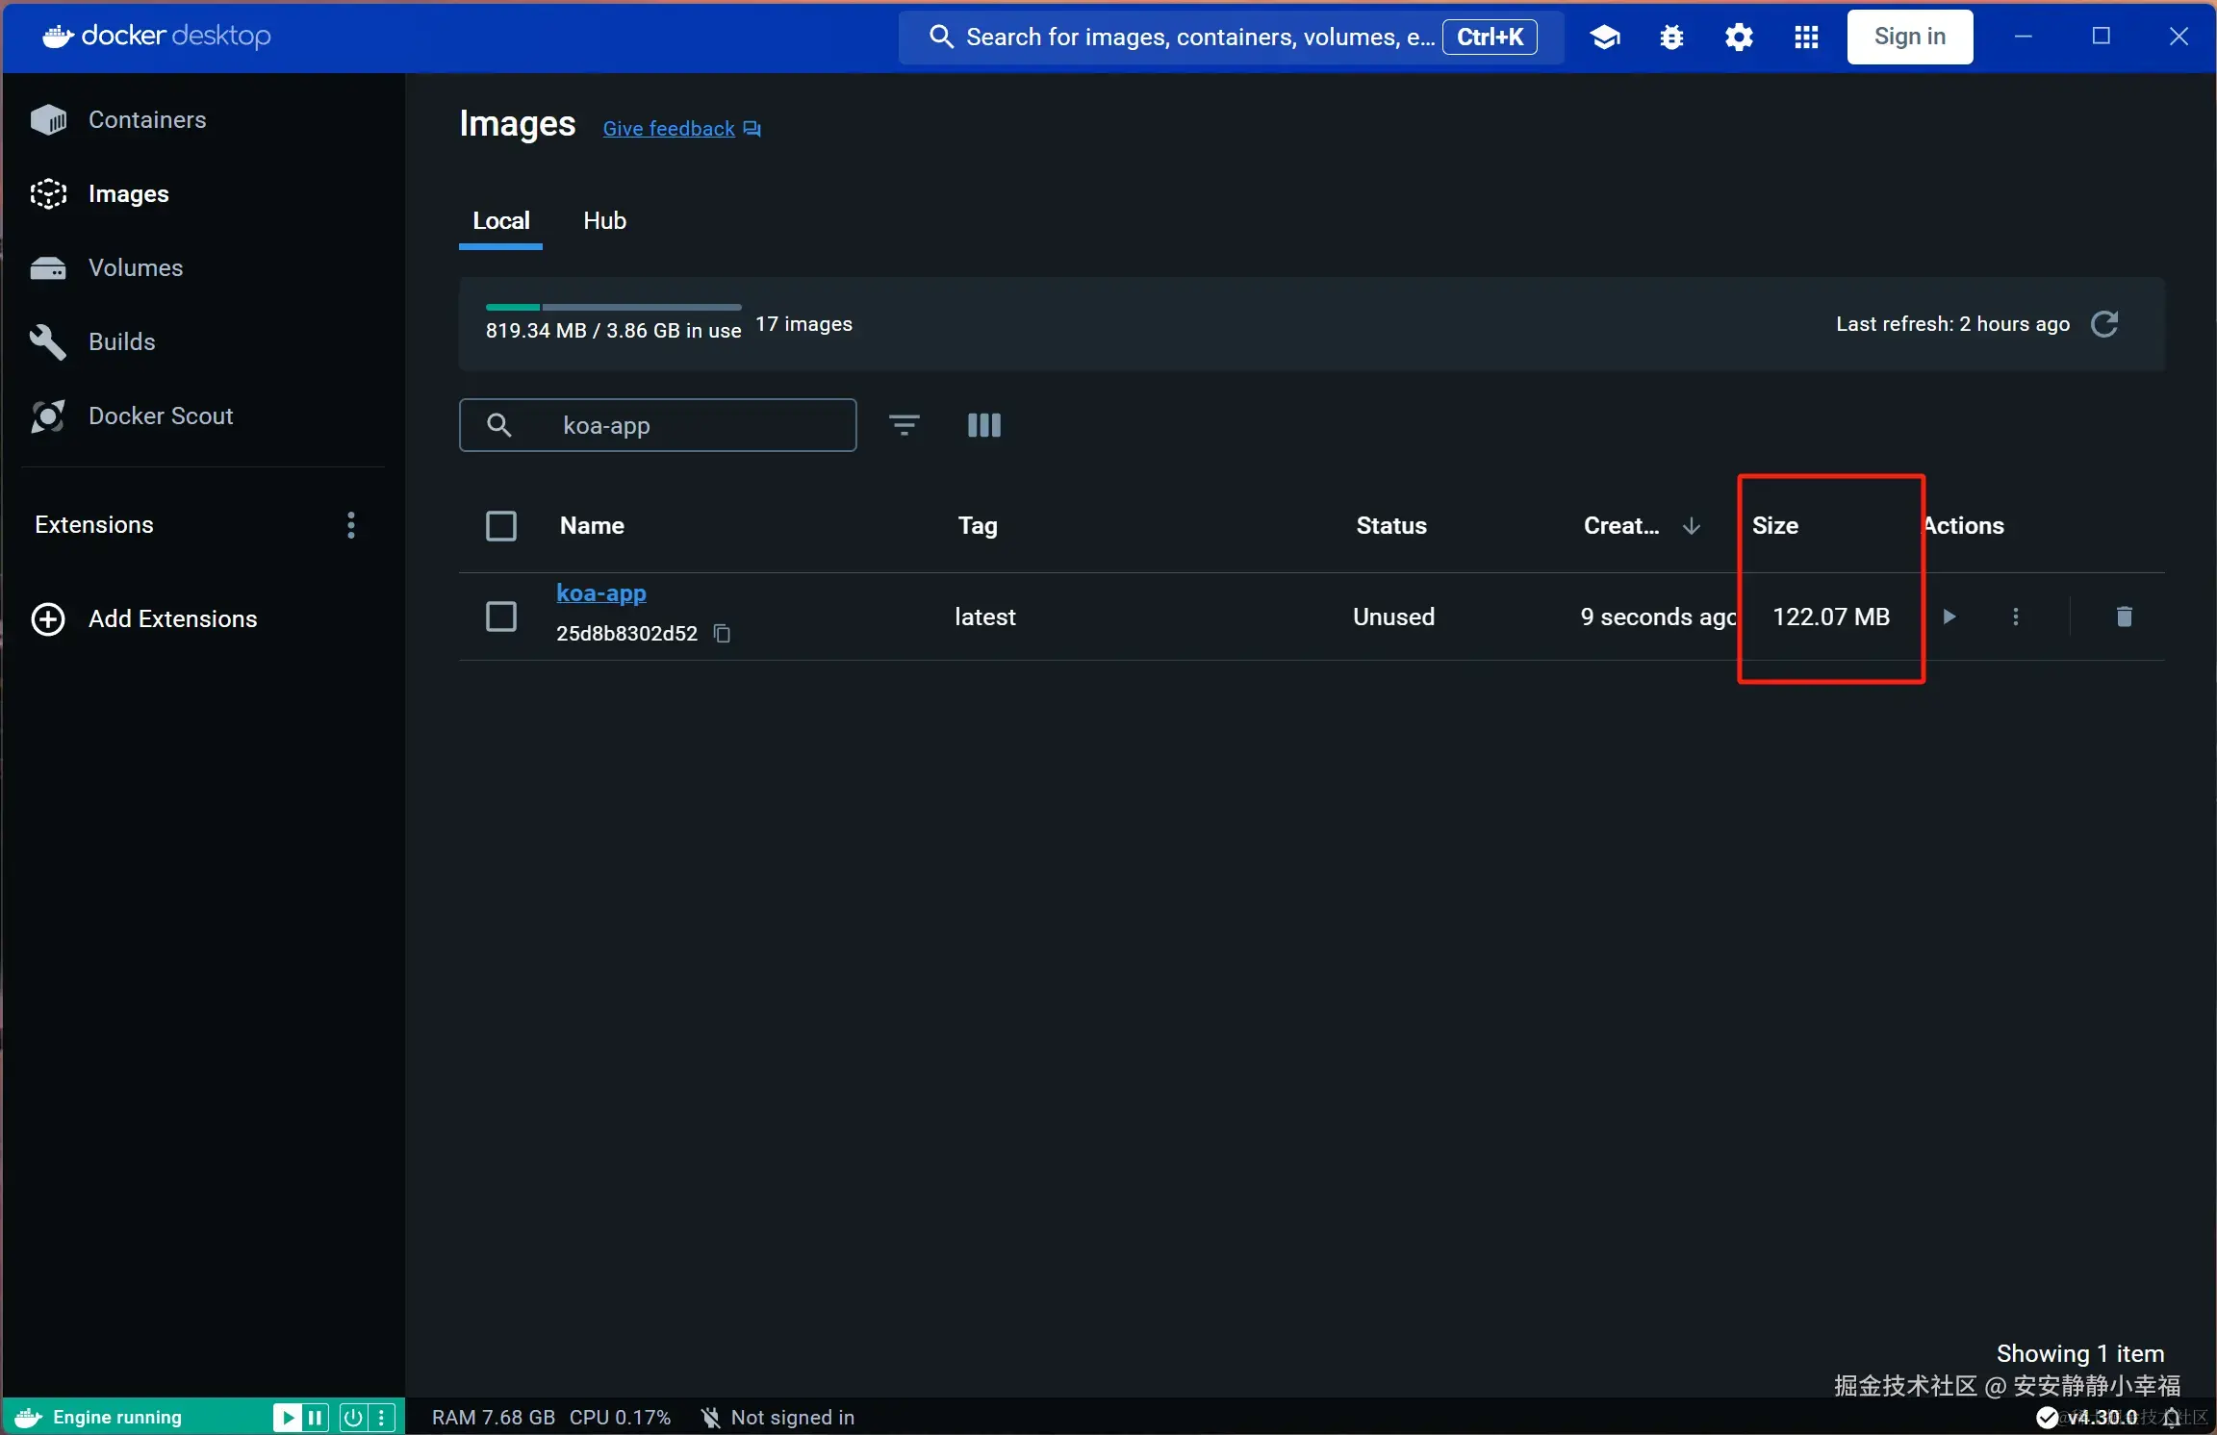Run the koa-app image
This screenshot has width=2217, height=1435.
click(1949, 617)
